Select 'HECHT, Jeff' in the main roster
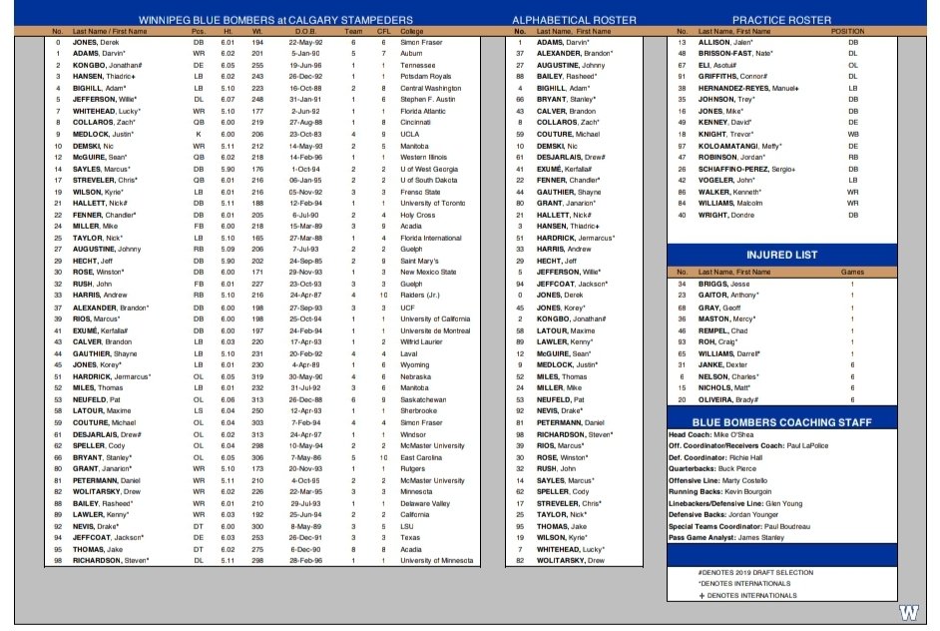This screenshot has width=940, height=631. 93,261
